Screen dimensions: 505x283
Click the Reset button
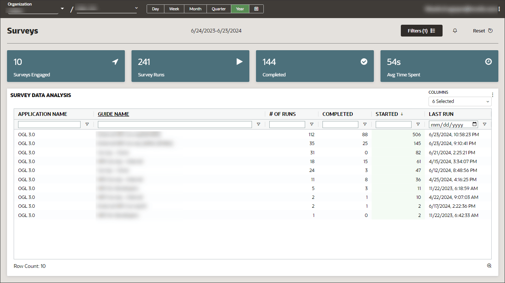coord(482,31)
